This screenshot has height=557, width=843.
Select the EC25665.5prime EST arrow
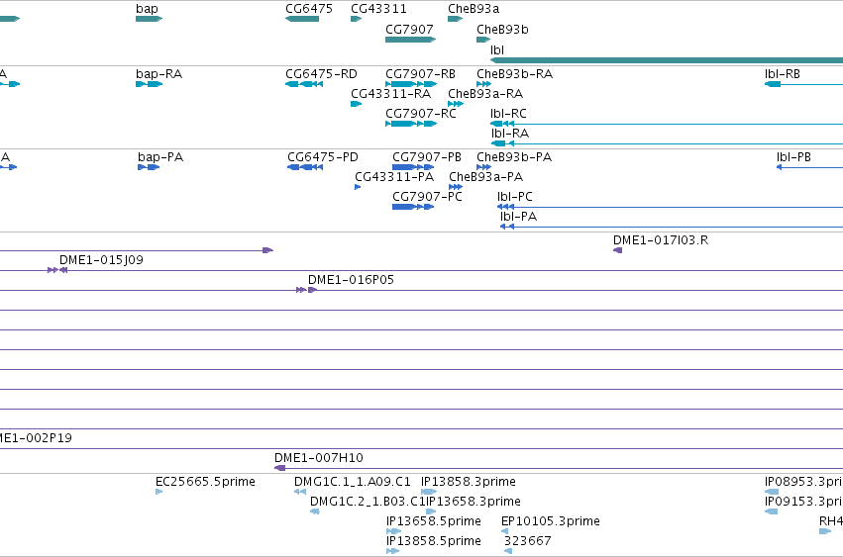coord(159,492)
